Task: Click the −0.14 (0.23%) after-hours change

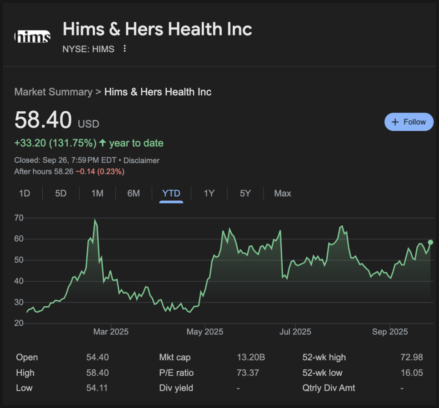Action: 100,172
